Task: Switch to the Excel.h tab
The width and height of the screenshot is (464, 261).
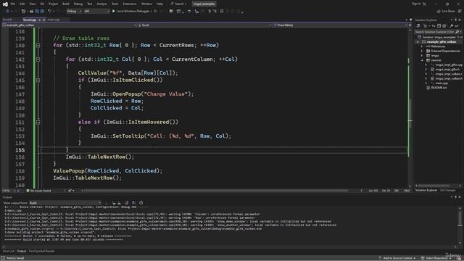Action: point(7,20)
